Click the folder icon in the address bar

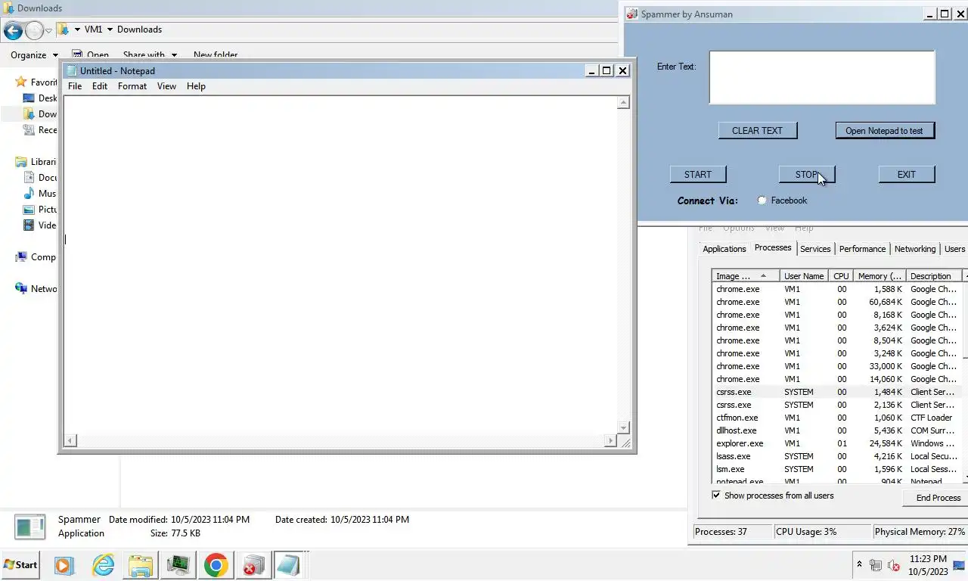click(x=64, y=30)
